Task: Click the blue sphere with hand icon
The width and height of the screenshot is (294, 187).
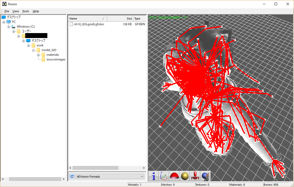Action: (206, 176)
